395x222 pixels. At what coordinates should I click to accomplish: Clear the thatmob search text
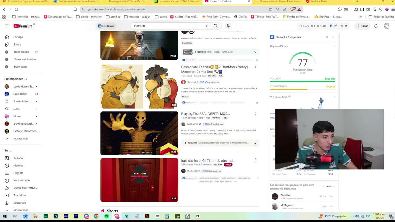[x=206, y=26]
